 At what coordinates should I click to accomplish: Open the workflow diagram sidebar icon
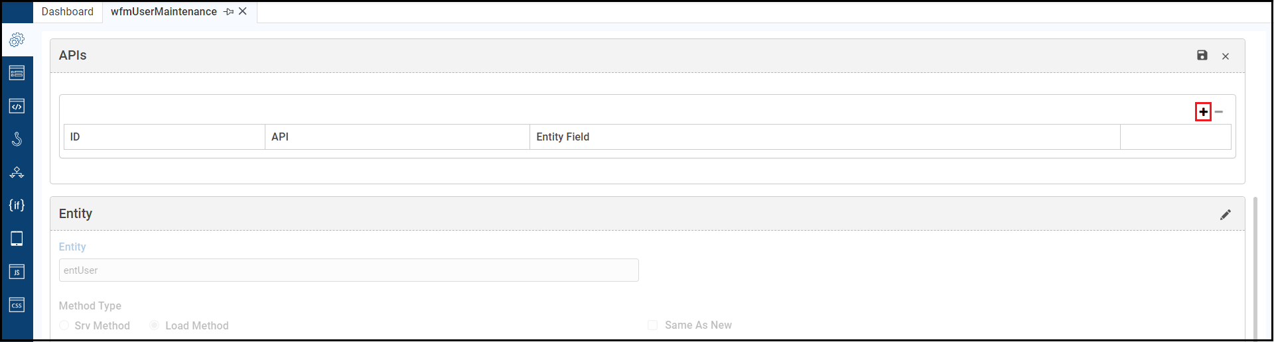pos(17,172)
